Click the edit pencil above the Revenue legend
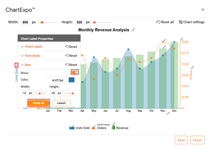The height and width of the screenshot is (151, 213). (114, 124)
